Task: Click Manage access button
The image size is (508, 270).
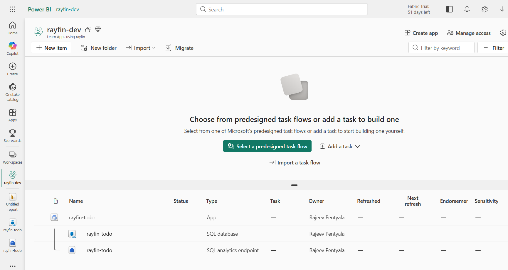Action: pos(469,33)
